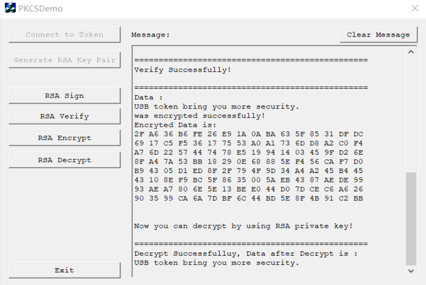Clear the message log with Clear Message
Screen dimensions: 426x285
(378, 35)
